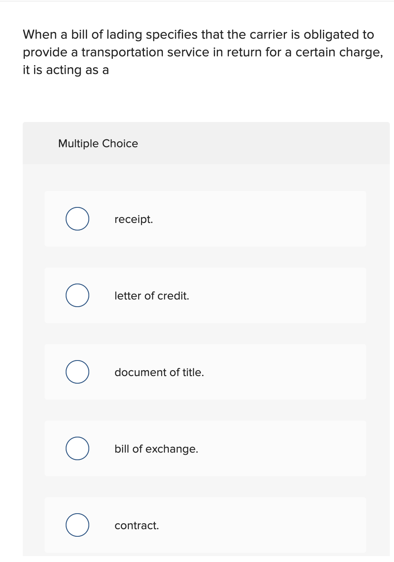This screenshot has height=562, width=394.
Task: Choose the answer option "receipt."
Action: tap(133, 219)
